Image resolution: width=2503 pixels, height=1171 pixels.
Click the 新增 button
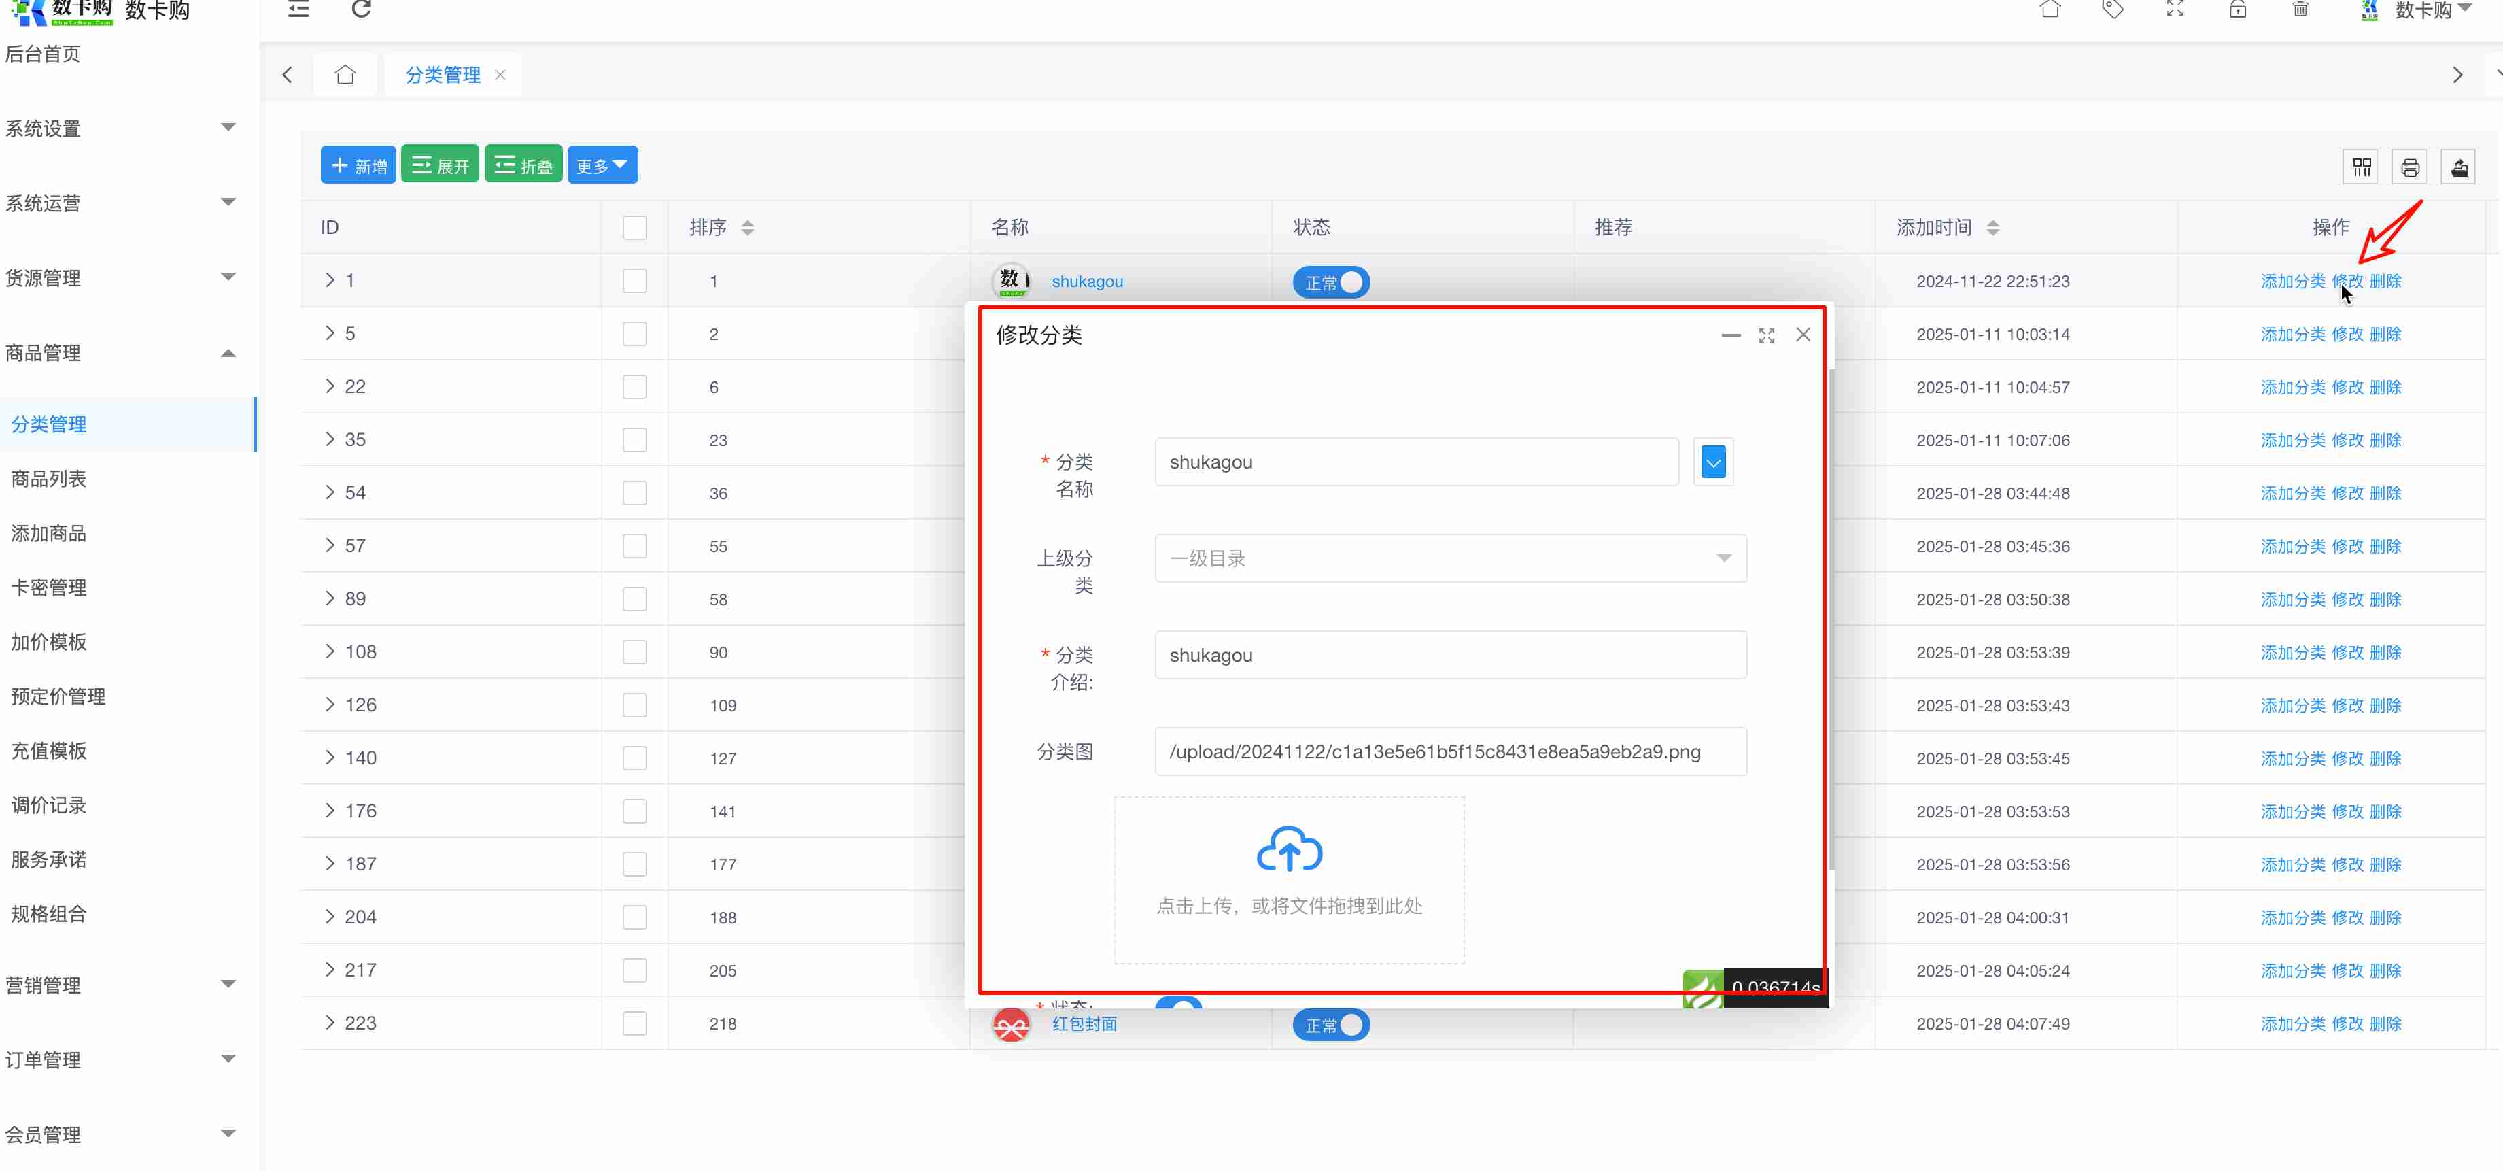[x=358, y=165]
